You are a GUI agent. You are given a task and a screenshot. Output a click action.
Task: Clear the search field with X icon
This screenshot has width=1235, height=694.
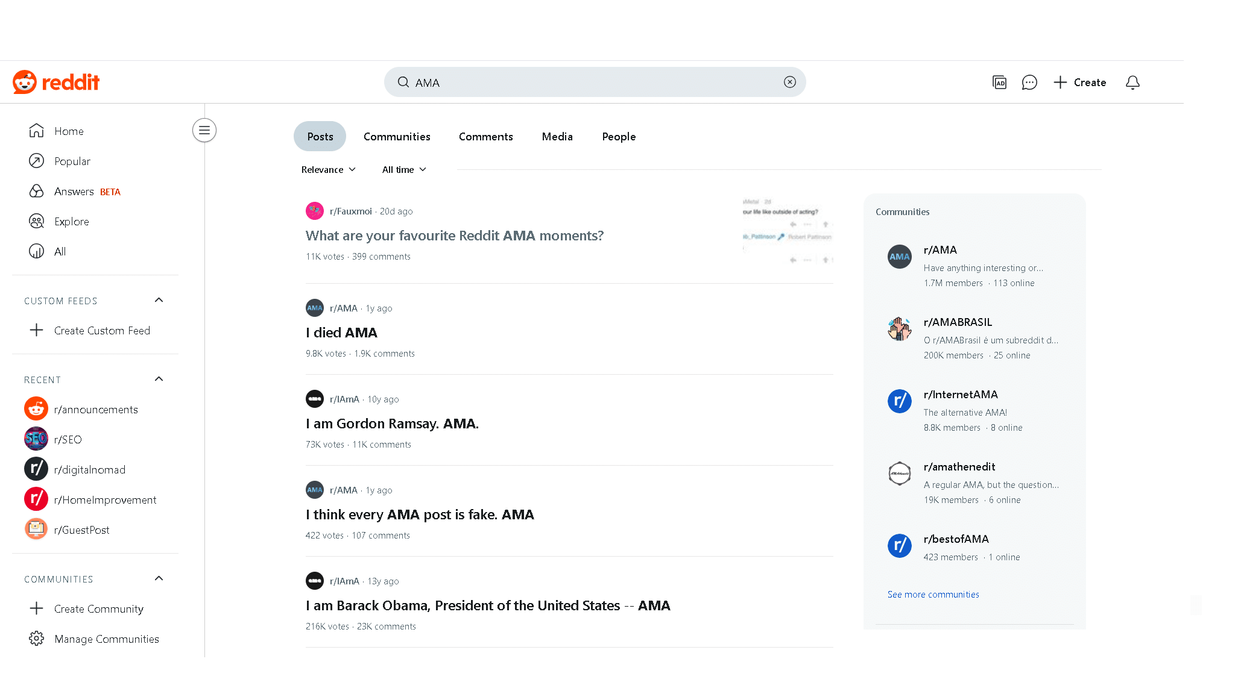(790, 82)
